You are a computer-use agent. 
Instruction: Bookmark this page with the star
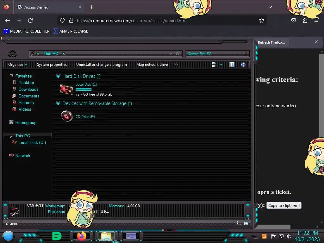pyautogui.click(x=262, y=20)
